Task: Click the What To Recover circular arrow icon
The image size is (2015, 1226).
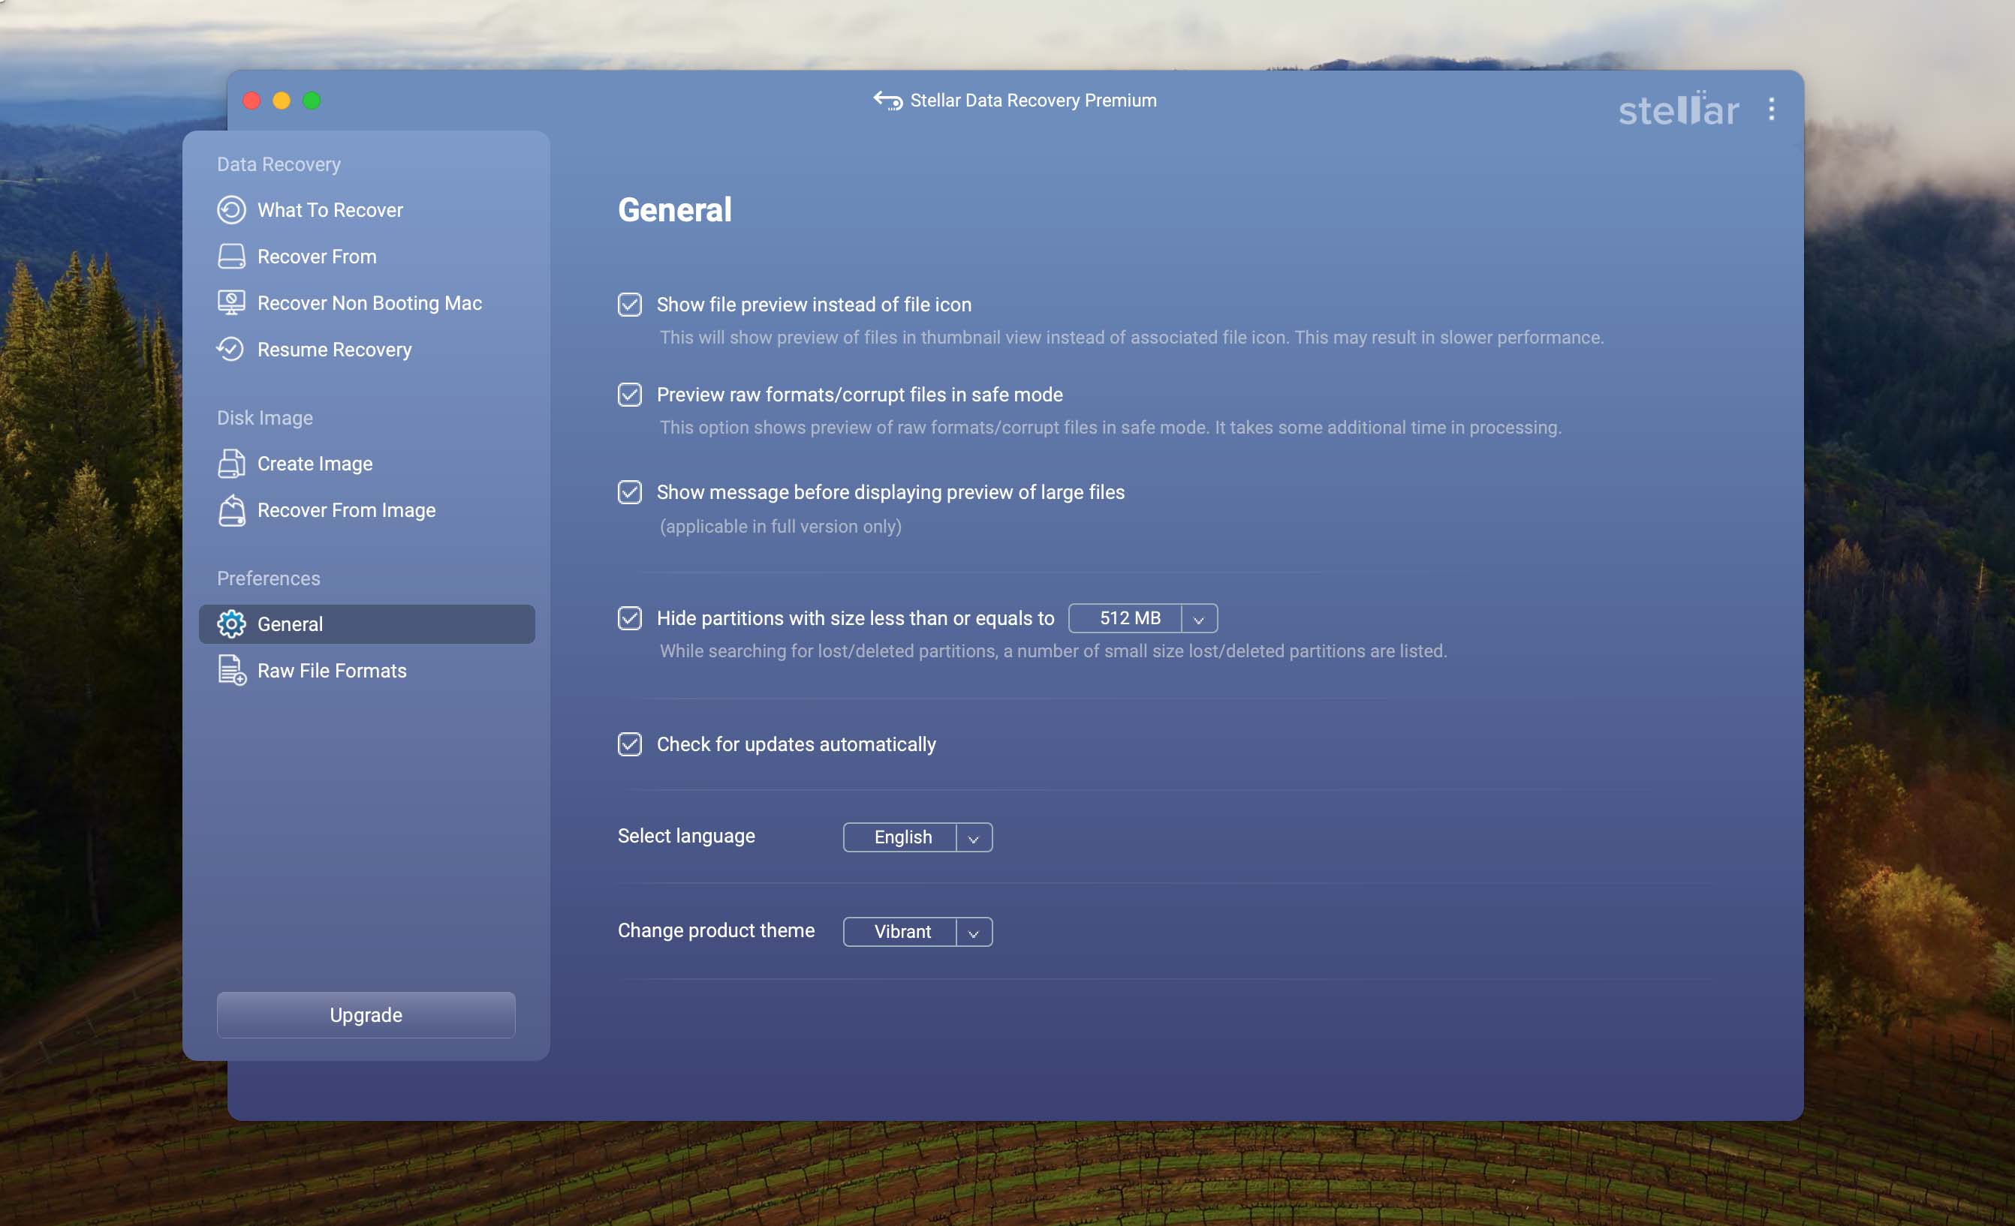Action: click(231, 210)
